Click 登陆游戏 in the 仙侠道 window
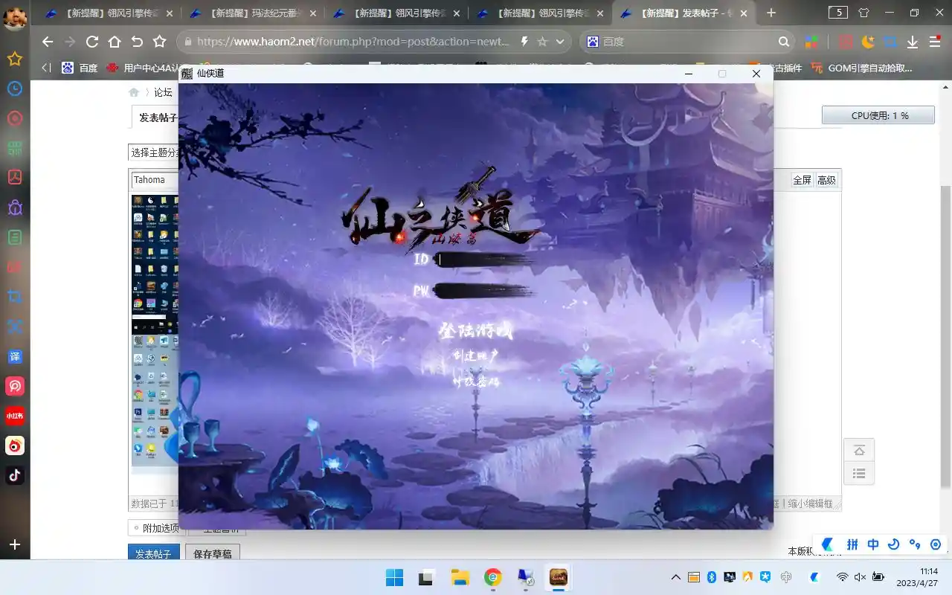 coord(476,330)
